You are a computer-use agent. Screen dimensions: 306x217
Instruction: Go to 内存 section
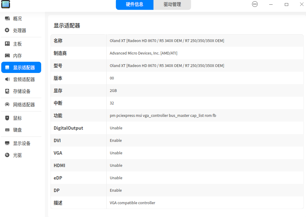pyautogui.click(x=21, y=56)
